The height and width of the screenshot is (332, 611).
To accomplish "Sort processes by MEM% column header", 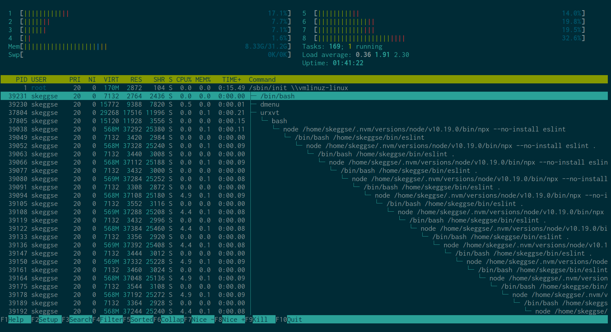I will click(x=203, y=79).
